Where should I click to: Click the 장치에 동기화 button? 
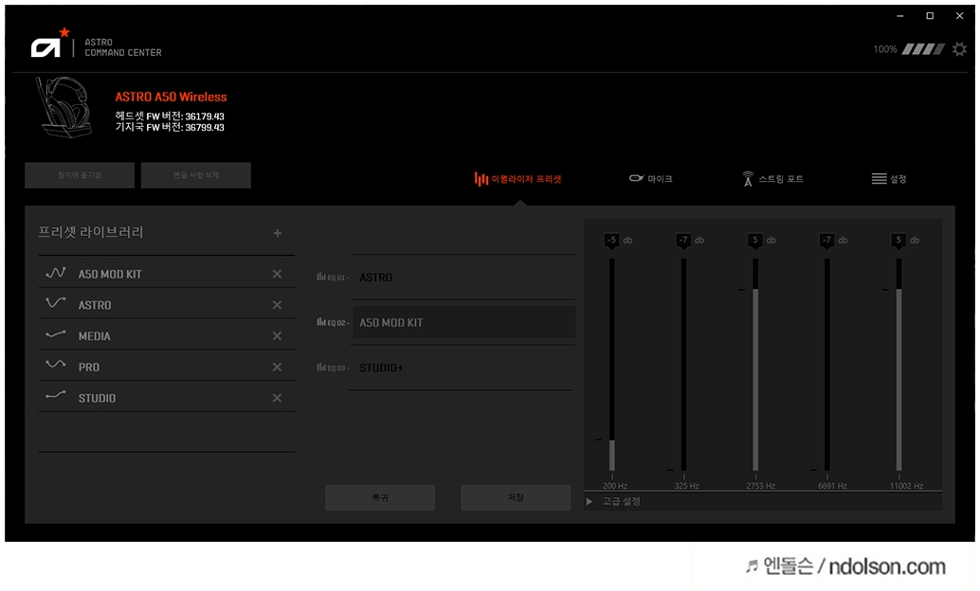coord(80,175)
